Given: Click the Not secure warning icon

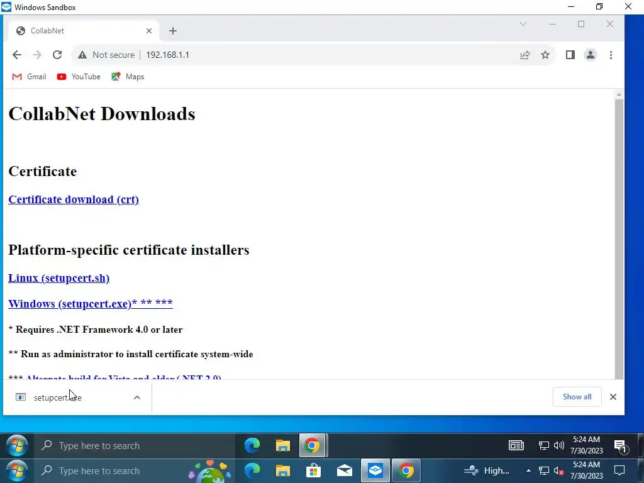Looking at the screenshot, I should pyautogui.click(x=82, y=55).
